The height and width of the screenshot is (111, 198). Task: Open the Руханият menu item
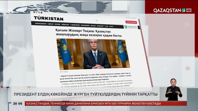coord(100,26)
